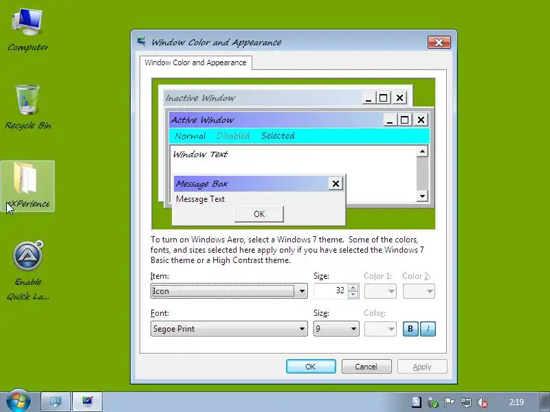Screen dimensions: 550x412
Task: Toggle Bold font style button
Action: pos(410,329)
